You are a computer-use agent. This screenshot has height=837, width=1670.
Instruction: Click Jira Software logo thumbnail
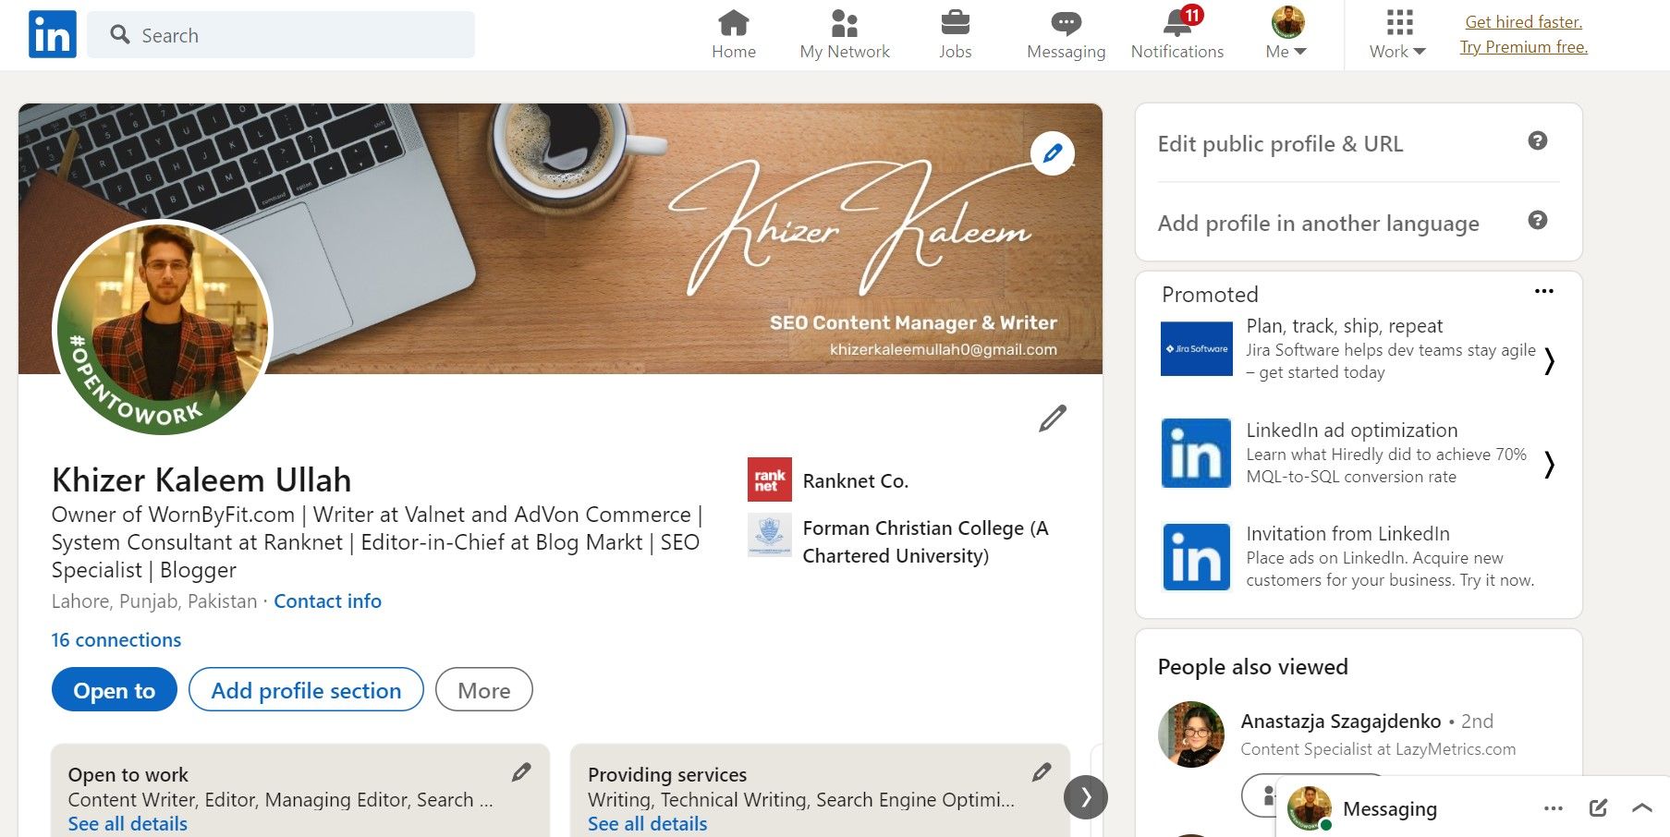point(1197,348)
